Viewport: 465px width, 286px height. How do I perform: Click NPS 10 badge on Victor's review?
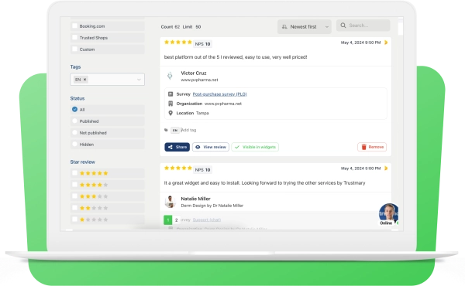tap(202, 44)
